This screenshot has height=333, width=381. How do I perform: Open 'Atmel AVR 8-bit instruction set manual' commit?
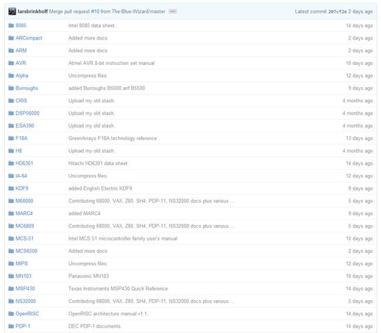111,63
